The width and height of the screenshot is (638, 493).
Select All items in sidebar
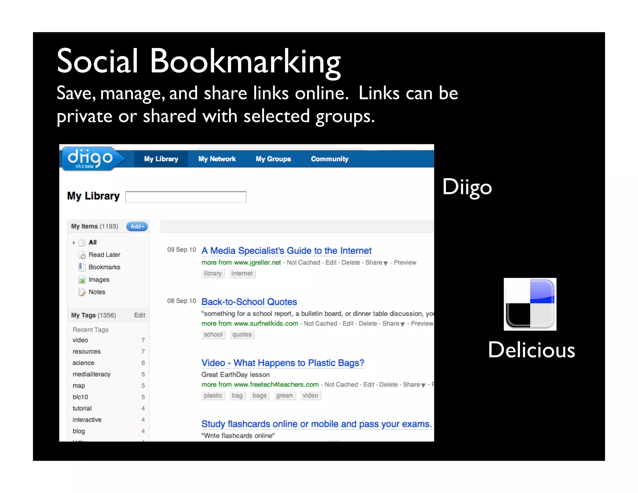pyautogui.click(x=93, y=242)
